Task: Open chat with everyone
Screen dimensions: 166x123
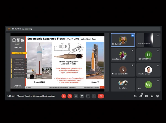Action: click(146, 96)
